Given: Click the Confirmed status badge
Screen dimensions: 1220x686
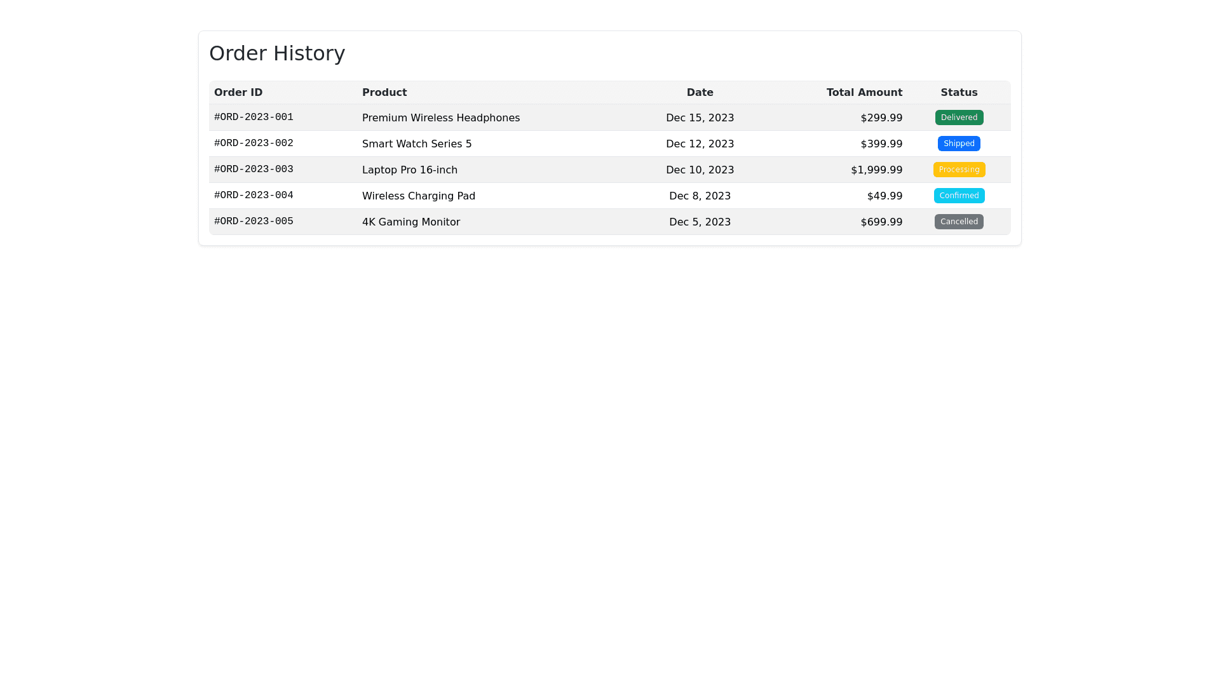Looking at the screenshot, I should coord(959,196).
